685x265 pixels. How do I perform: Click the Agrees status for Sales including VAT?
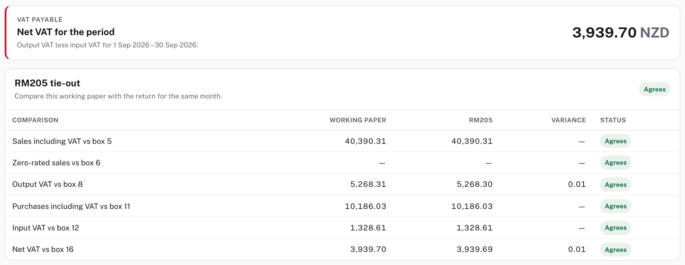[x=616, y=141]
